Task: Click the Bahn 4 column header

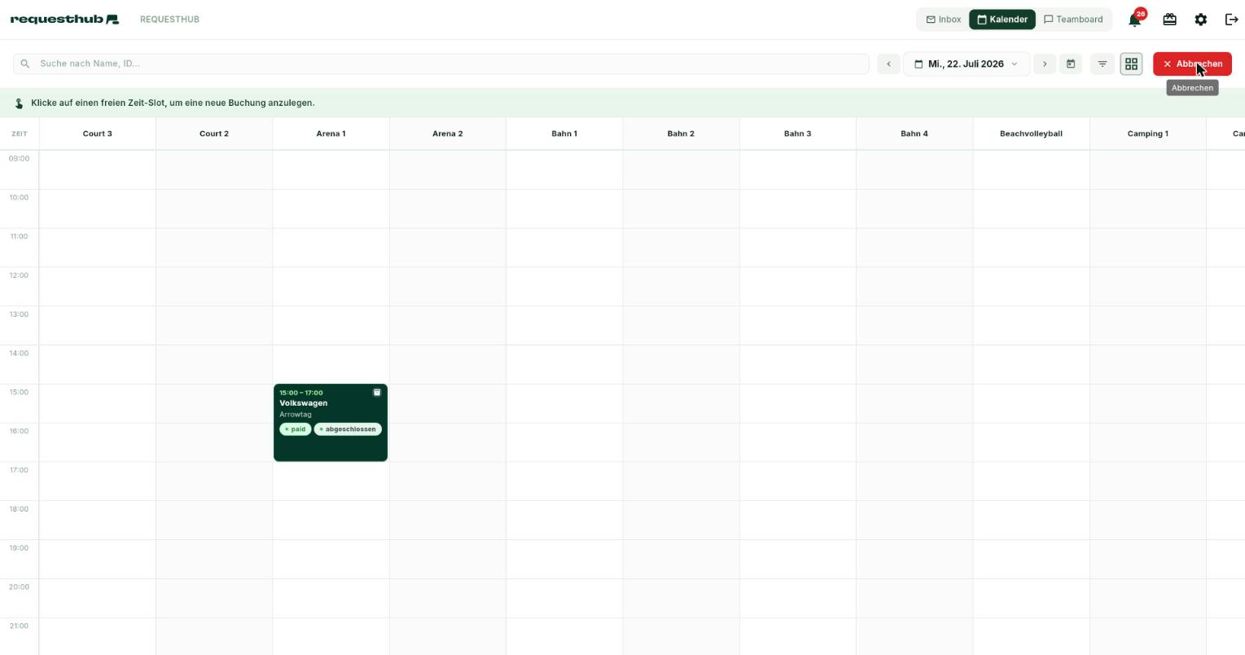Action: [x=914, y=134]
